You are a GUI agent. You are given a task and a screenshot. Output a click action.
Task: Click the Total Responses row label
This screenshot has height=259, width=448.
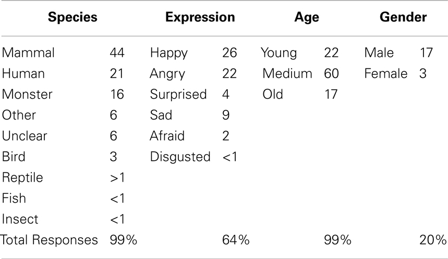coord(49,240)
